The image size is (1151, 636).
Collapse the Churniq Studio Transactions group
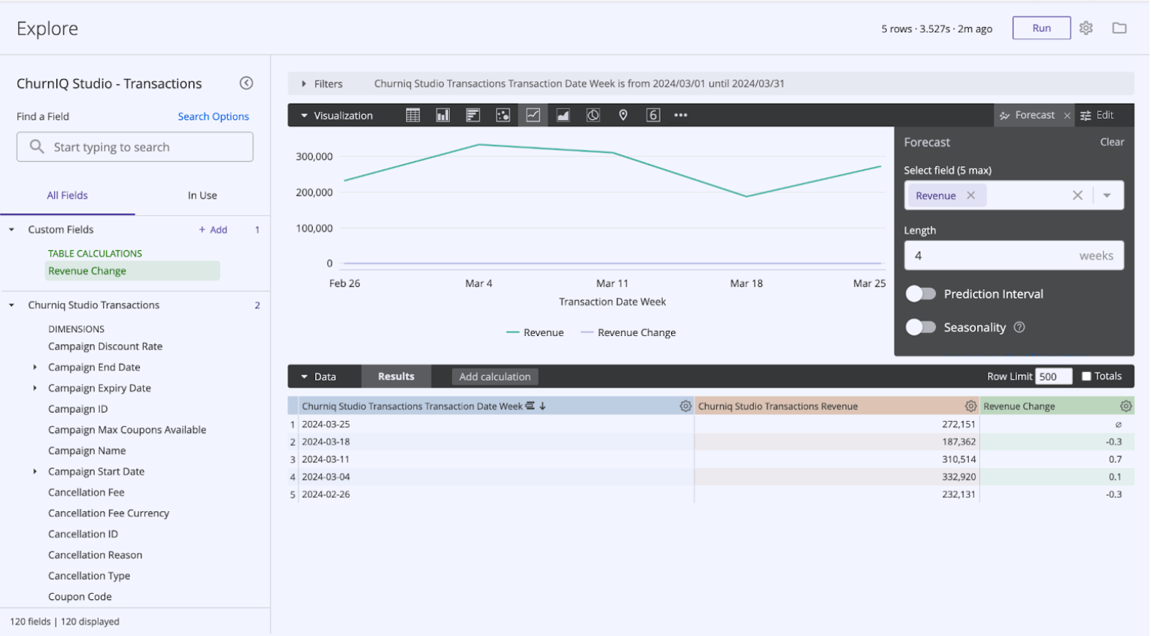click(x=12, y=305)
